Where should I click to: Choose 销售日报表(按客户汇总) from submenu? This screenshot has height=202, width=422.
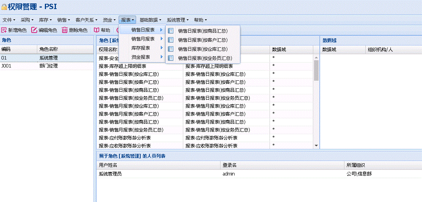(x=203, y=40)
